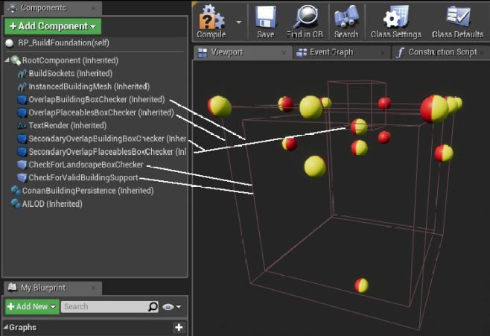The image size is (490, 336).
Task: Switch to the Construction Script tab
Action: point(439,52)
